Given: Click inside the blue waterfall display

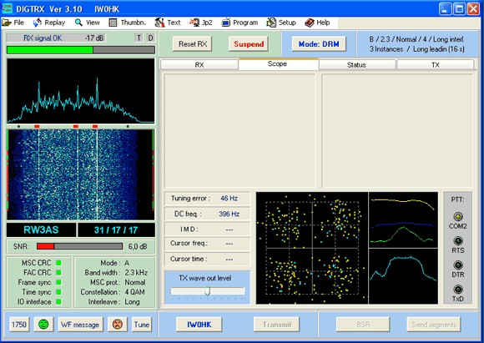Looking at the screenshot, I should [x=81, y=174].
